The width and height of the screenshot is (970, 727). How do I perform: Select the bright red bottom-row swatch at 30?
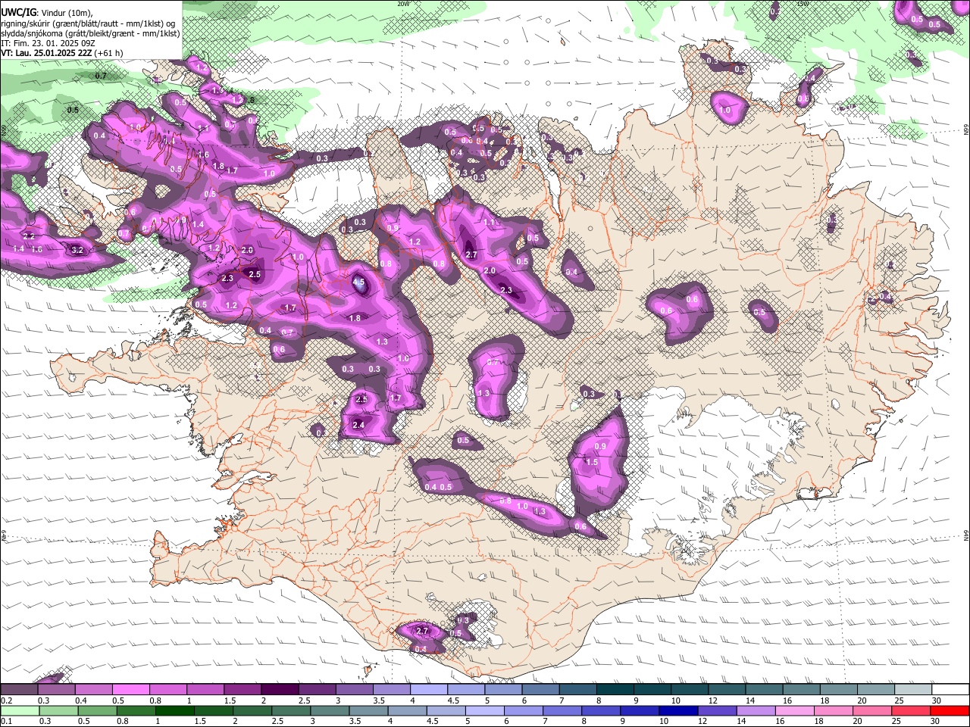950,710
